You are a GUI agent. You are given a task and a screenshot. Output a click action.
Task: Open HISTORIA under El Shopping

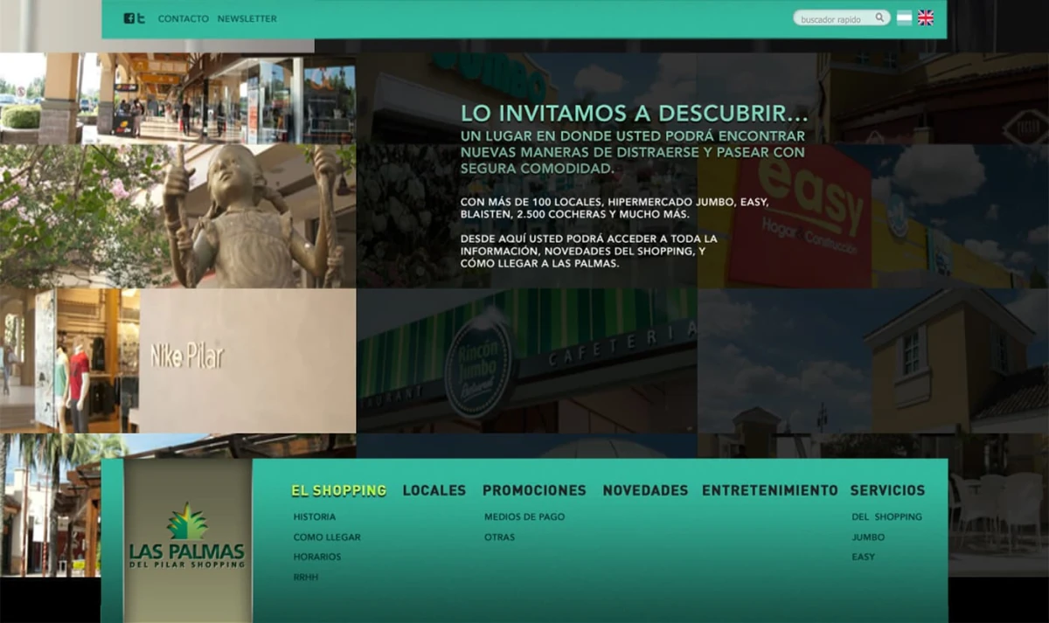point(315,517)
